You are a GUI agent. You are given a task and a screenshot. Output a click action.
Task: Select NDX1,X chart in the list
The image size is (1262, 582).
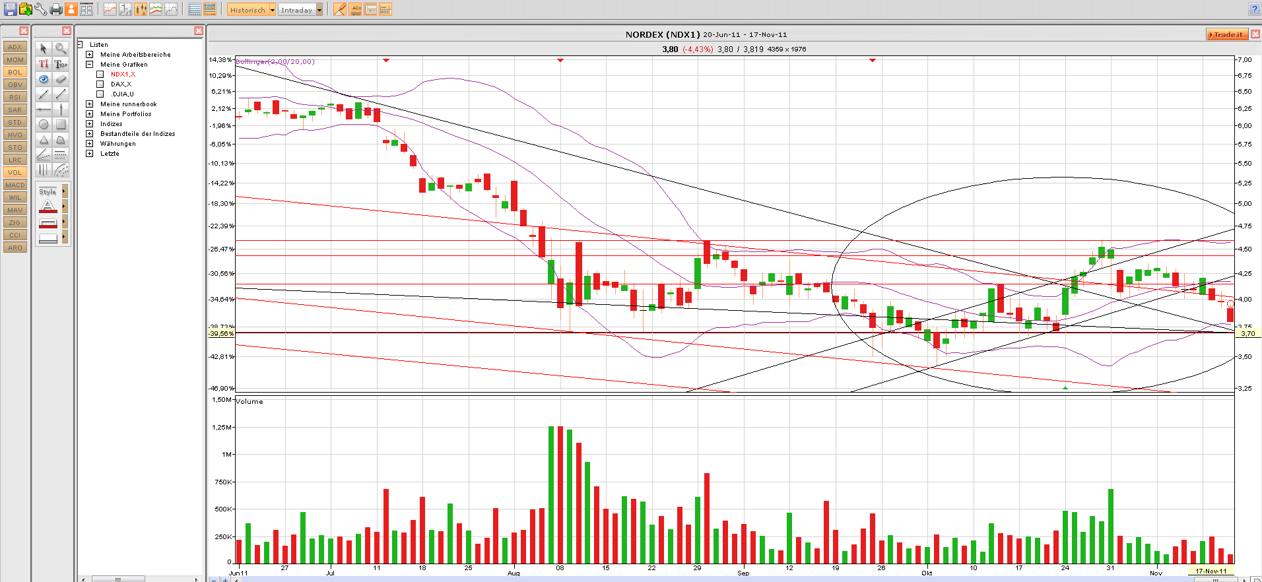coord(123,74)
